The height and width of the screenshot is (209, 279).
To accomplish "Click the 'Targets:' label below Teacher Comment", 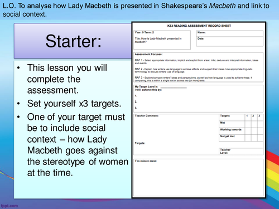I will click(x=140, y=143).
